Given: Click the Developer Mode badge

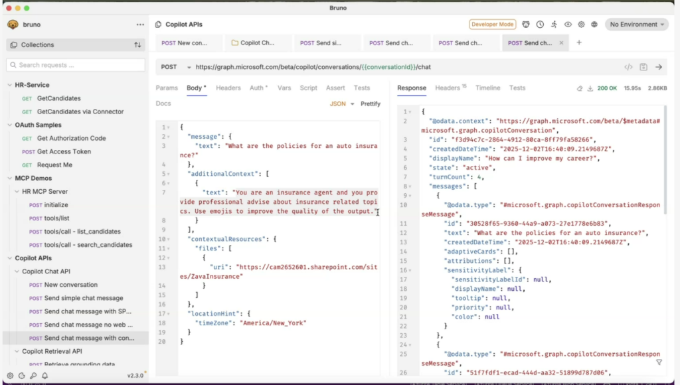Looking at the screenshot, I should coord(493,25).
